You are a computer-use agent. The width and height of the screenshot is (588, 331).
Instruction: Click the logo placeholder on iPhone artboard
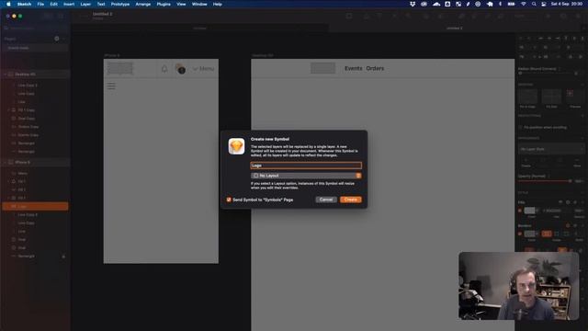point(120,68)
